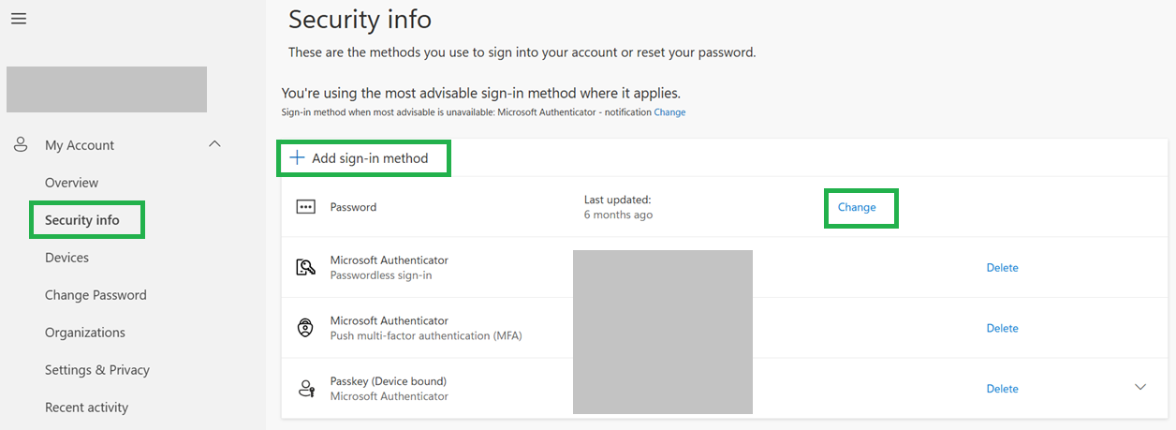This screenshot has height=430, width=1176.
Task: Click 'Passwordless sign-in' subtitle text
Action: point(381,275)
